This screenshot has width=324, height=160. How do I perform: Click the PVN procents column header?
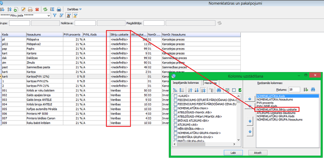click(73, 35)
